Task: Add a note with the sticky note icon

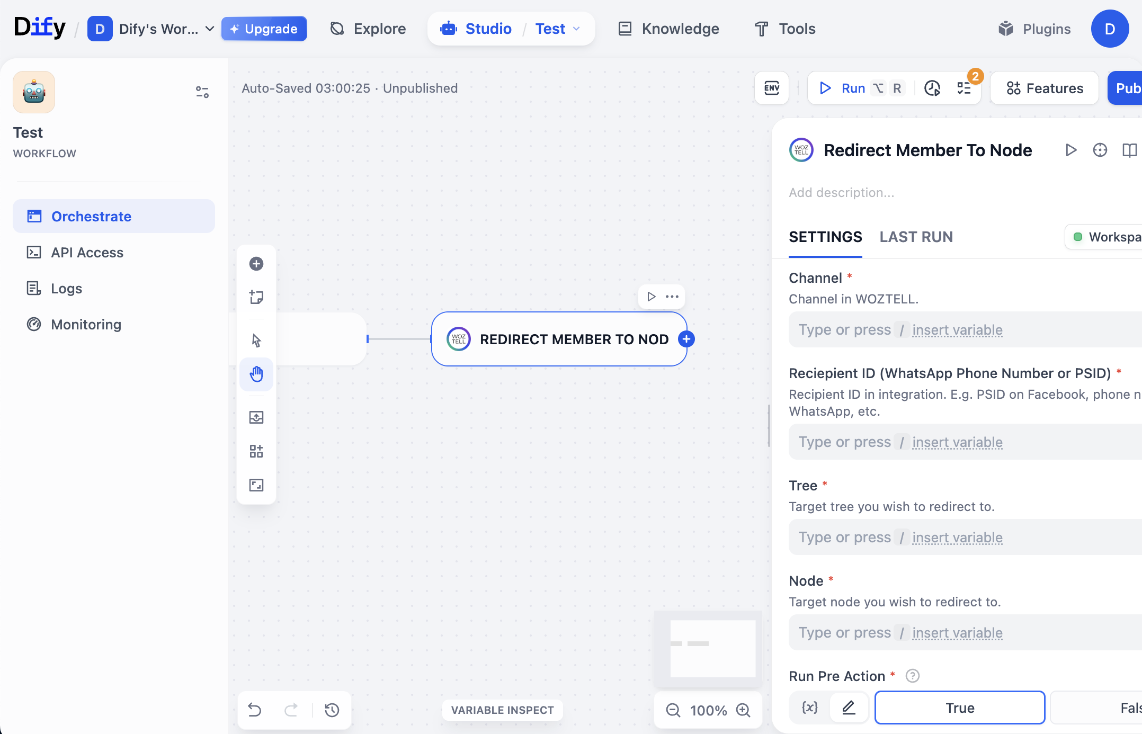Action: click(256, 297)
